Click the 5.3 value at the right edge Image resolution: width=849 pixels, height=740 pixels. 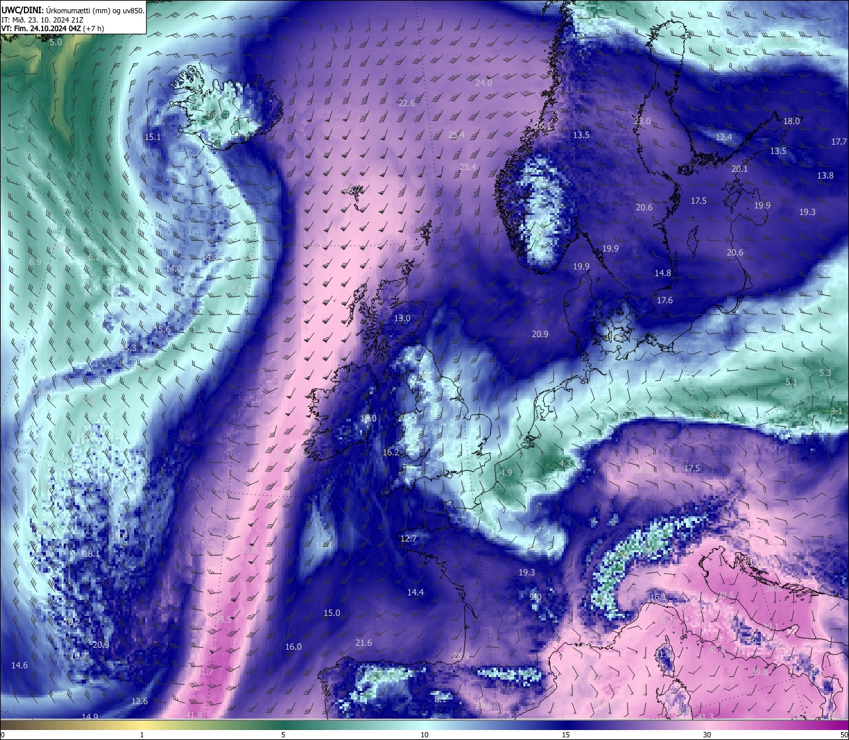click(825, 373)
